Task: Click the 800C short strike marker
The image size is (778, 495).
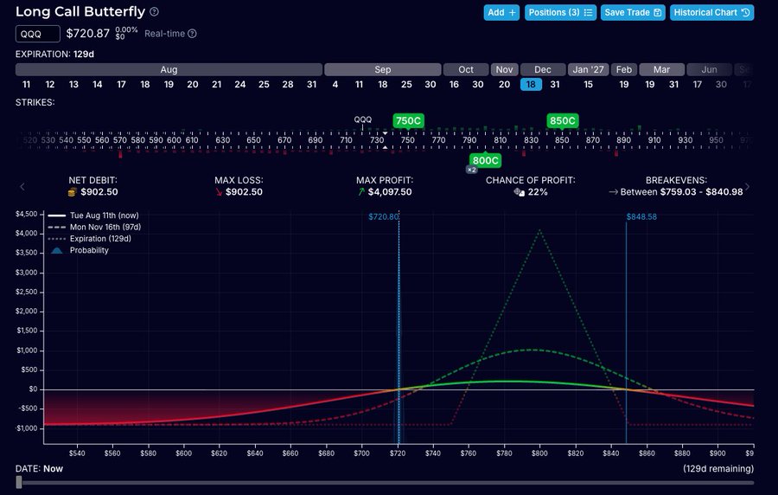Action: point(485,160)
